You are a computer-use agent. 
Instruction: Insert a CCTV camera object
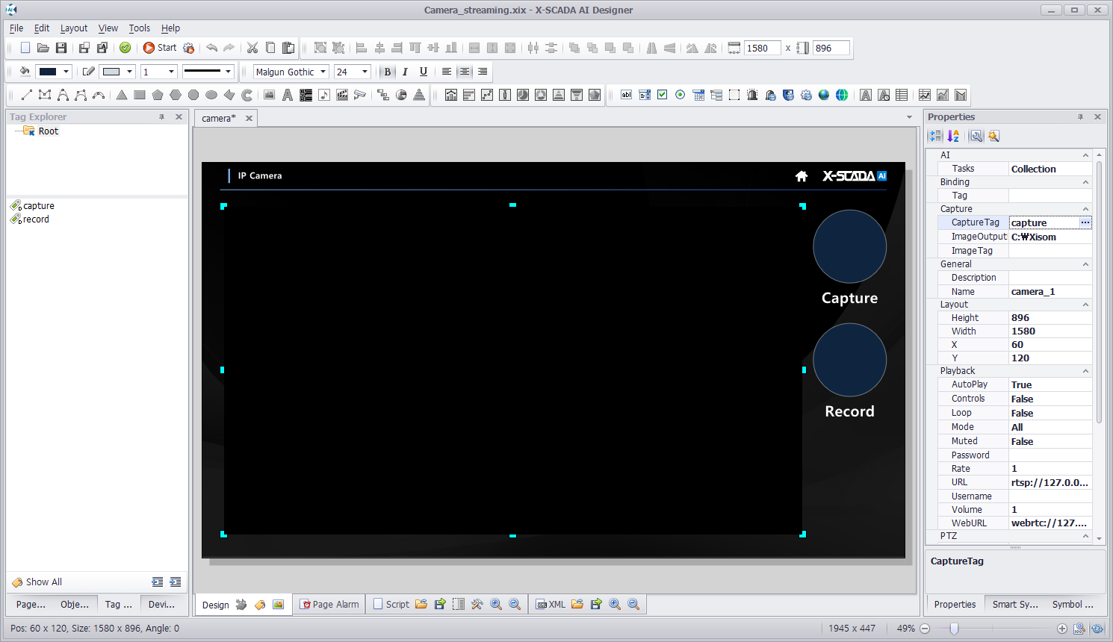pos(359,95)
